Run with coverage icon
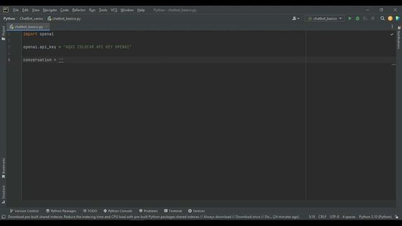The height and width of the screenshot is (226, 402). click(x=365, y=18)
